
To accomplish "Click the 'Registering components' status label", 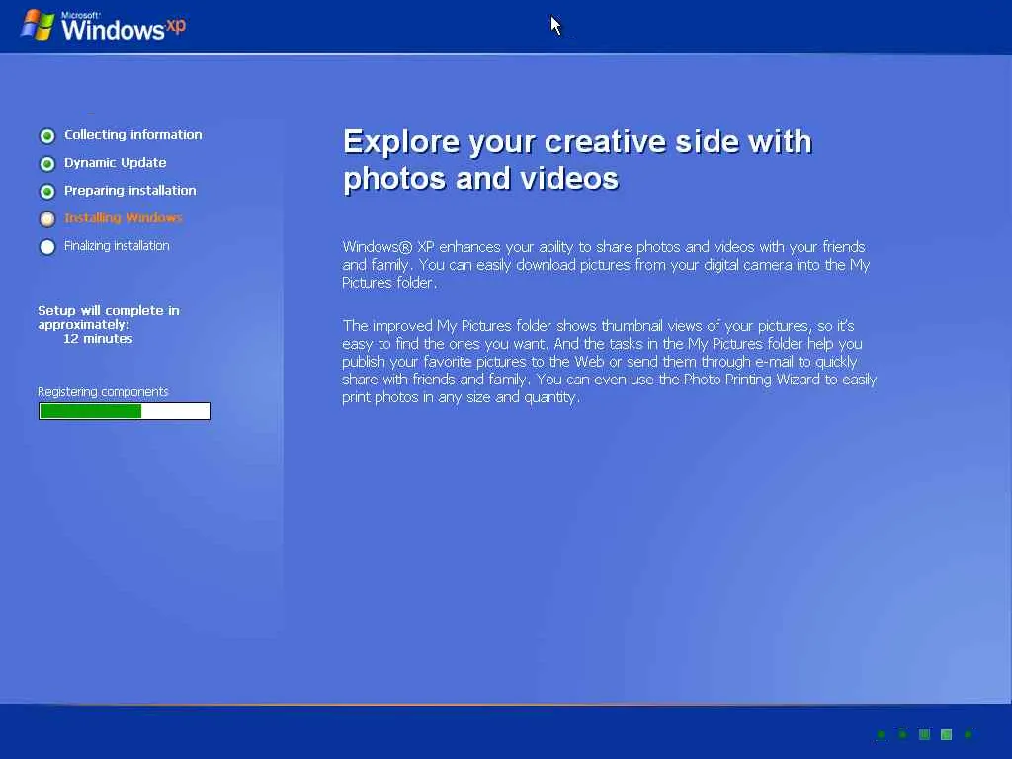I will [x=103, y=391].
